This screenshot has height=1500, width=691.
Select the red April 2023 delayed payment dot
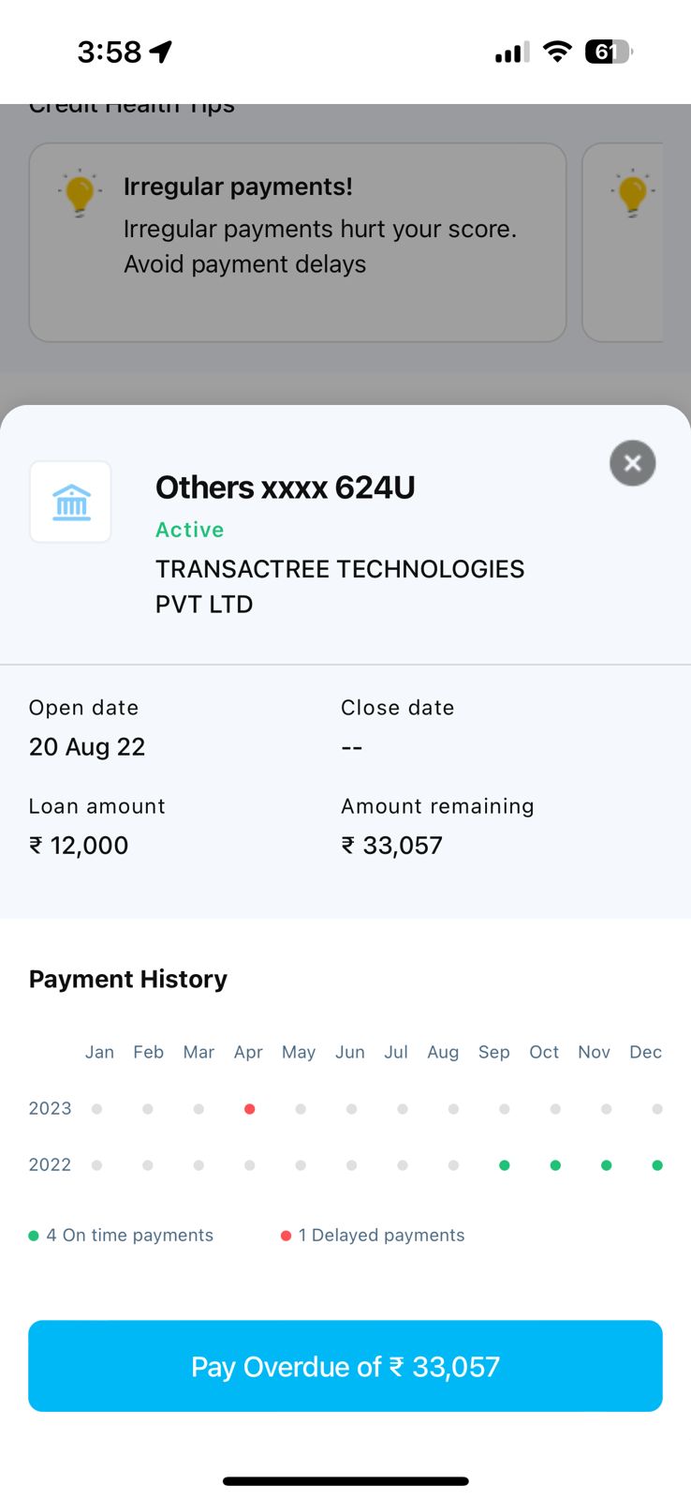pyautogui.click(x=249, y=1109)
